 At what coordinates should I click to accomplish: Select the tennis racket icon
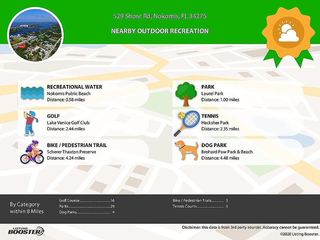(x=186, y=123)
